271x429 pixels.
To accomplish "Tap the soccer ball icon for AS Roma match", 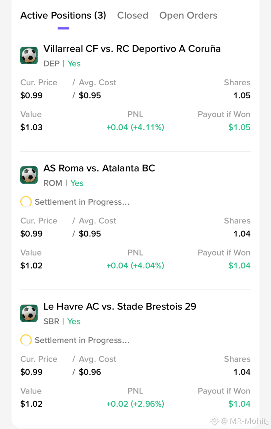I will [29, 175].
